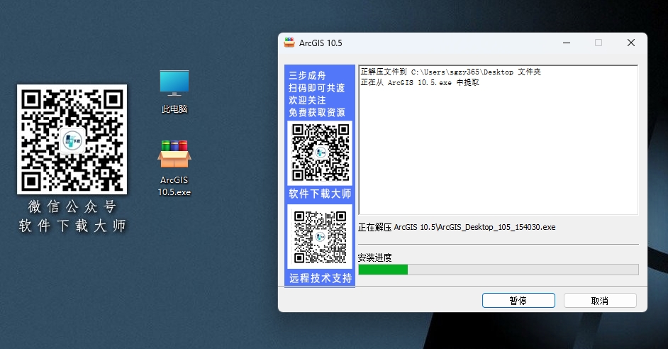Viewport: 668px width, 349px height.
Task: Click the '免费获取资源' sidebar text
Action: pos(316,113)
